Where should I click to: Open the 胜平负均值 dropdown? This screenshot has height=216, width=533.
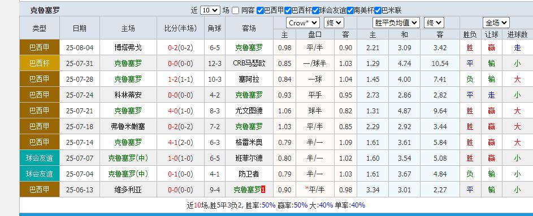click(396, 23)
